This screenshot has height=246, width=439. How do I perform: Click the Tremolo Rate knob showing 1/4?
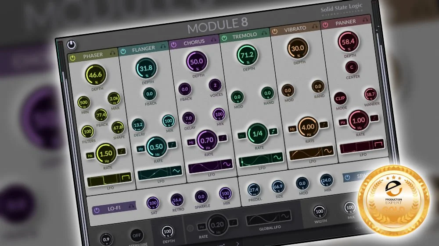click(257, 134)
